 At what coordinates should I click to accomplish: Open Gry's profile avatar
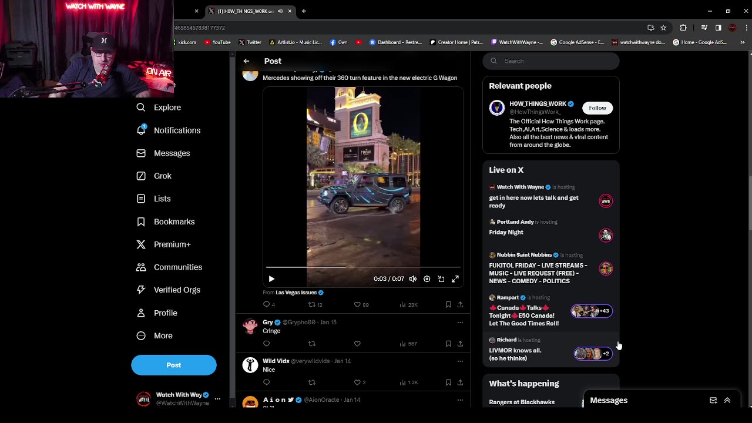(x=250, y=326)
